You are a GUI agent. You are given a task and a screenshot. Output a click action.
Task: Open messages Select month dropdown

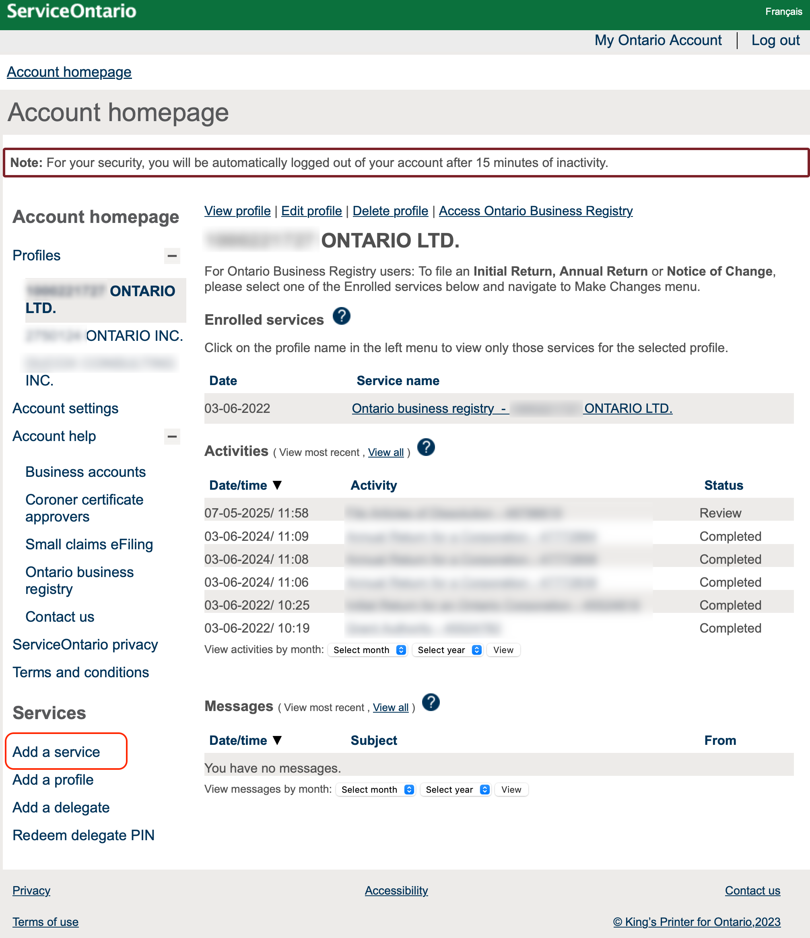coord(376,790)
